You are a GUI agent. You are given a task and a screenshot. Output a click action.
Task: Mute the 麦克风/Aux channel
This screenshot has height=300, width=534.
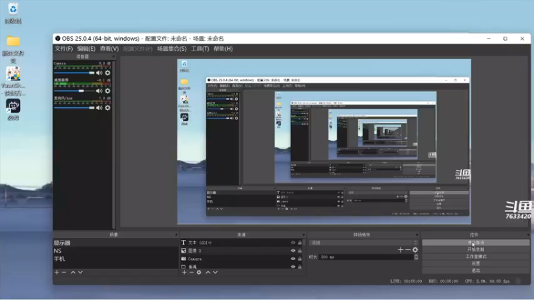click(99, 108)
